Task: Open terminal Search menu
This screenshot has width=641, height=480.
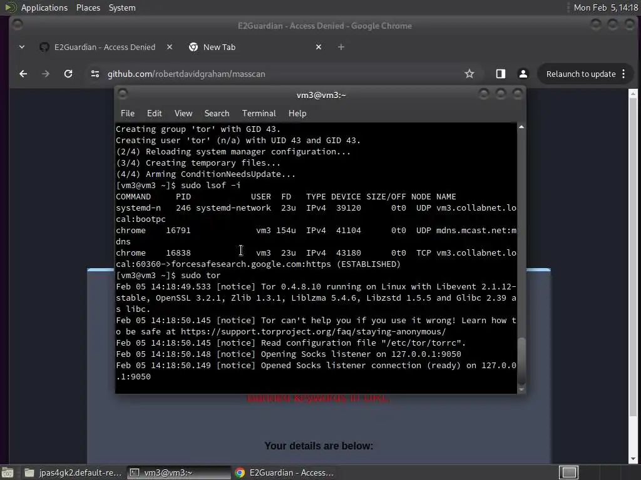Action: pos(217,114)
